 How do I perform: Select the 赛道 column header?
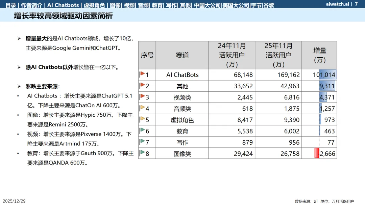point(182,55)
